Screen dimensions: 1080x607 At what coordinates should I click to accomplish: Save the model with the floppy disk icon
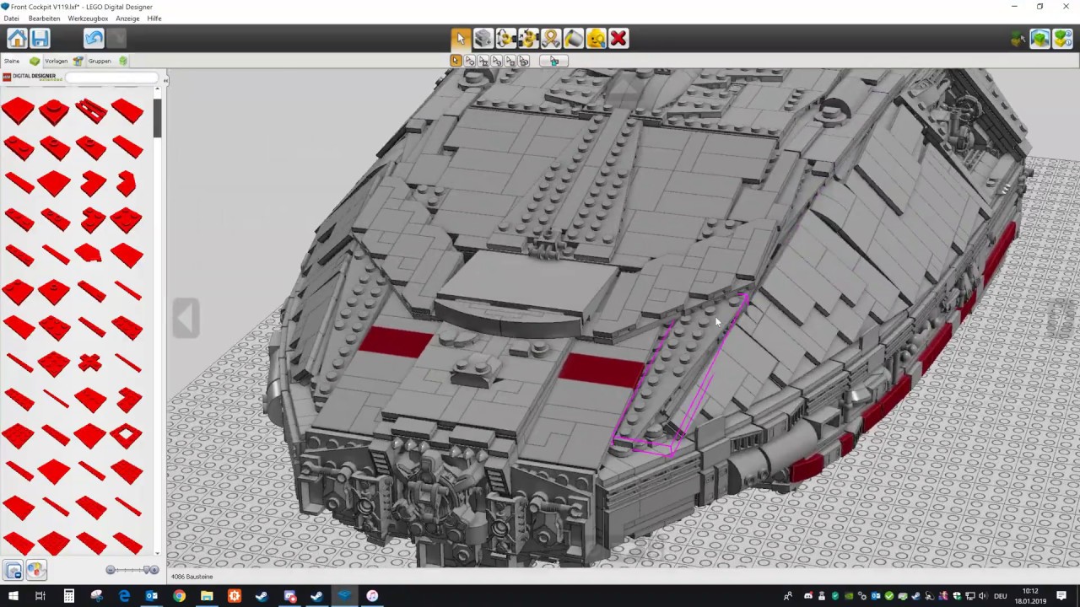tap(40, 38)
